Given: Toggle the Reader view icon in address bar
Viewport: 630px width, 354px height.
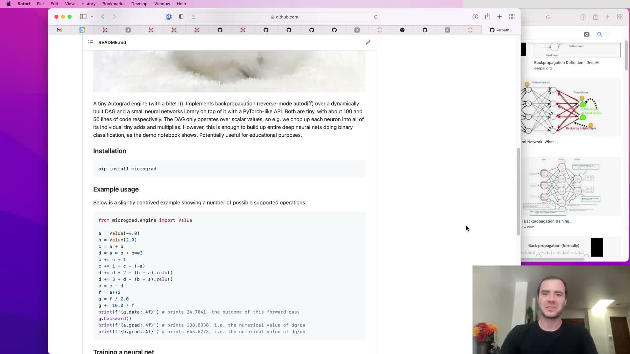Looking at the screenshot, I should [194, 17].
